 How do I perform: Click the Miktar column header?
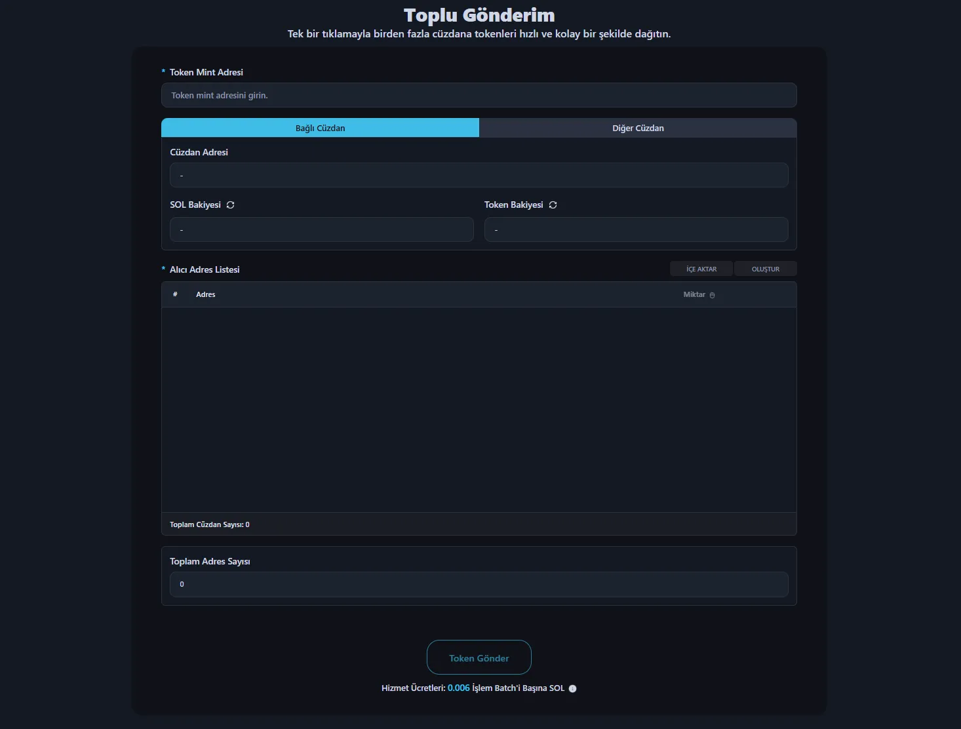click(x=694, y=295)
